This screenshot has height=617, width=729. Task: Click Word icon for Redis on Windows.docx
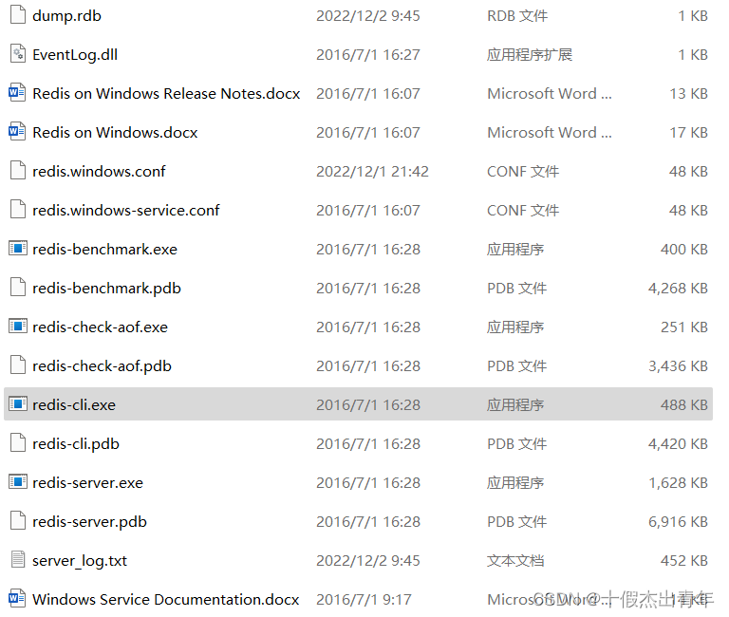[17, 132]
